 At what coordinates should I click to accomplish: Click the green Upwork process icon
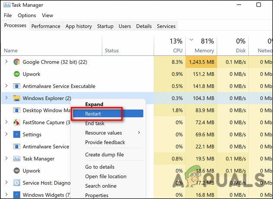[17, 74]
